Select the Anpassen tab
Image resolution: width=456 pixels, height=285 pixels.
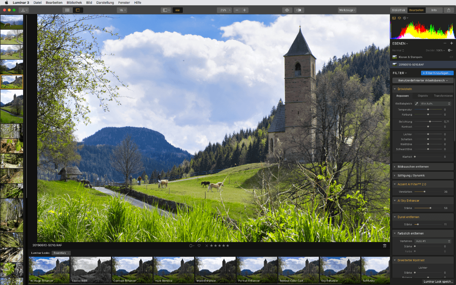coord(402,96)
